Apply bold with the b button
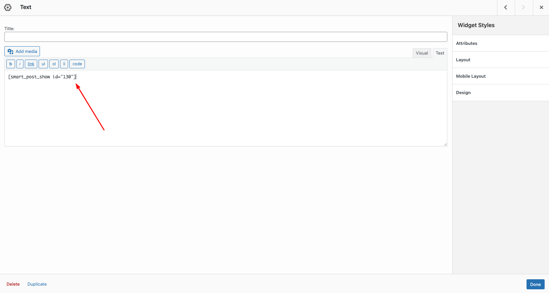Viewport: 549px width, 293px height. 11,64
